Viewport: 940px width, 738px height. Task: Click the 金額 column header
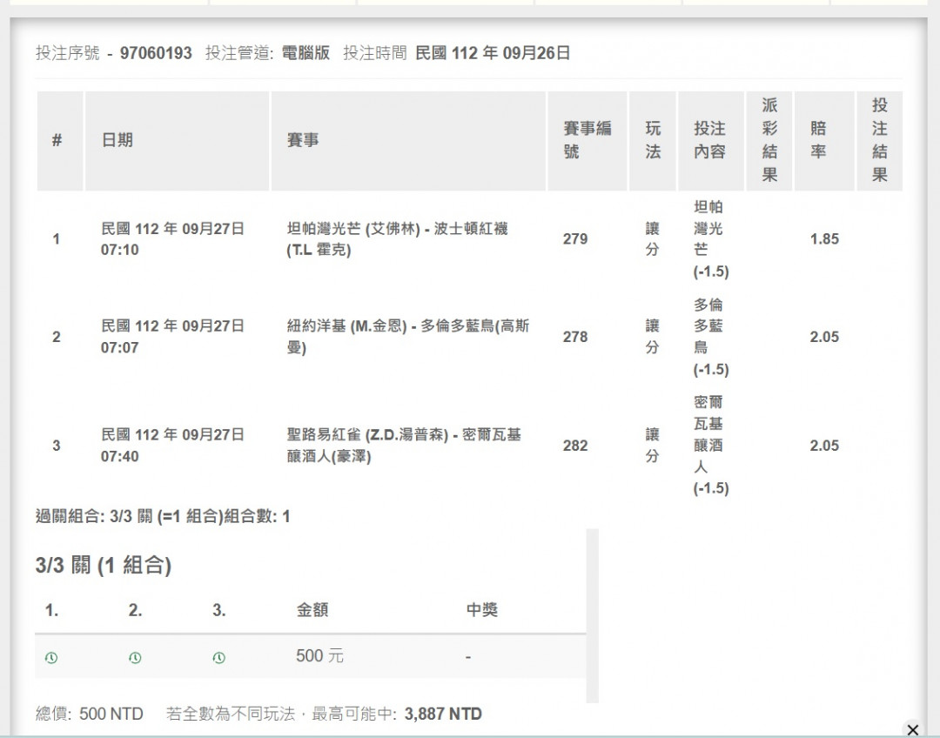(x=312, y=610)
